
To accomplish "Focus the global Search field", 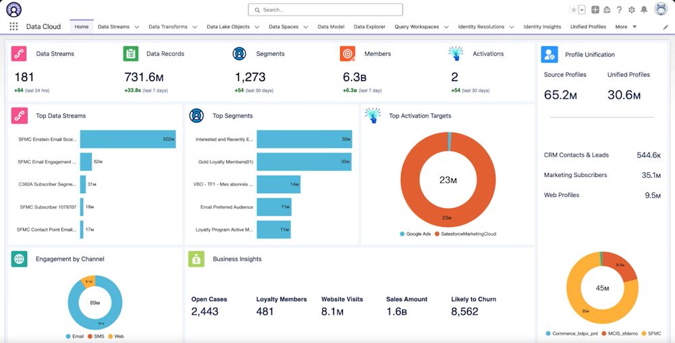I will (325, 9).
